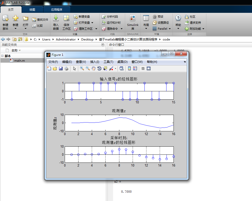Select the Brush data tool in Figure 1

click(111, 68)
